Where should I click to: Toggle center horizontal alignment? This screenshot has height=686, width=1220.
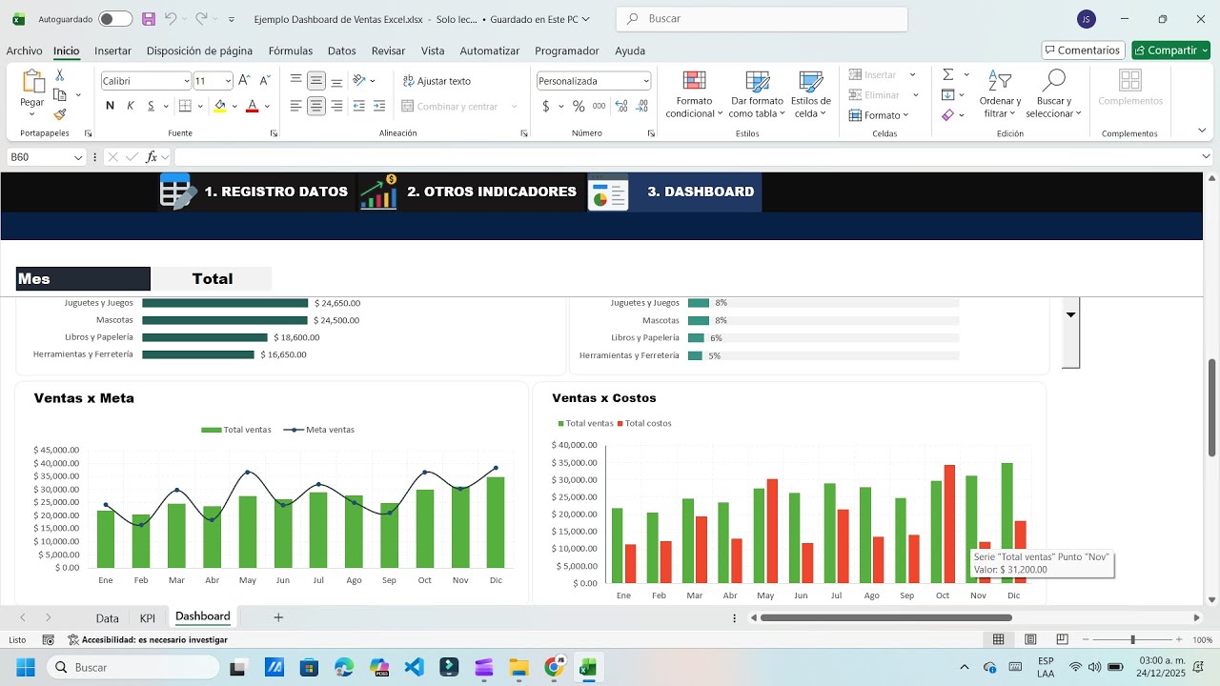tap(316, 106)
